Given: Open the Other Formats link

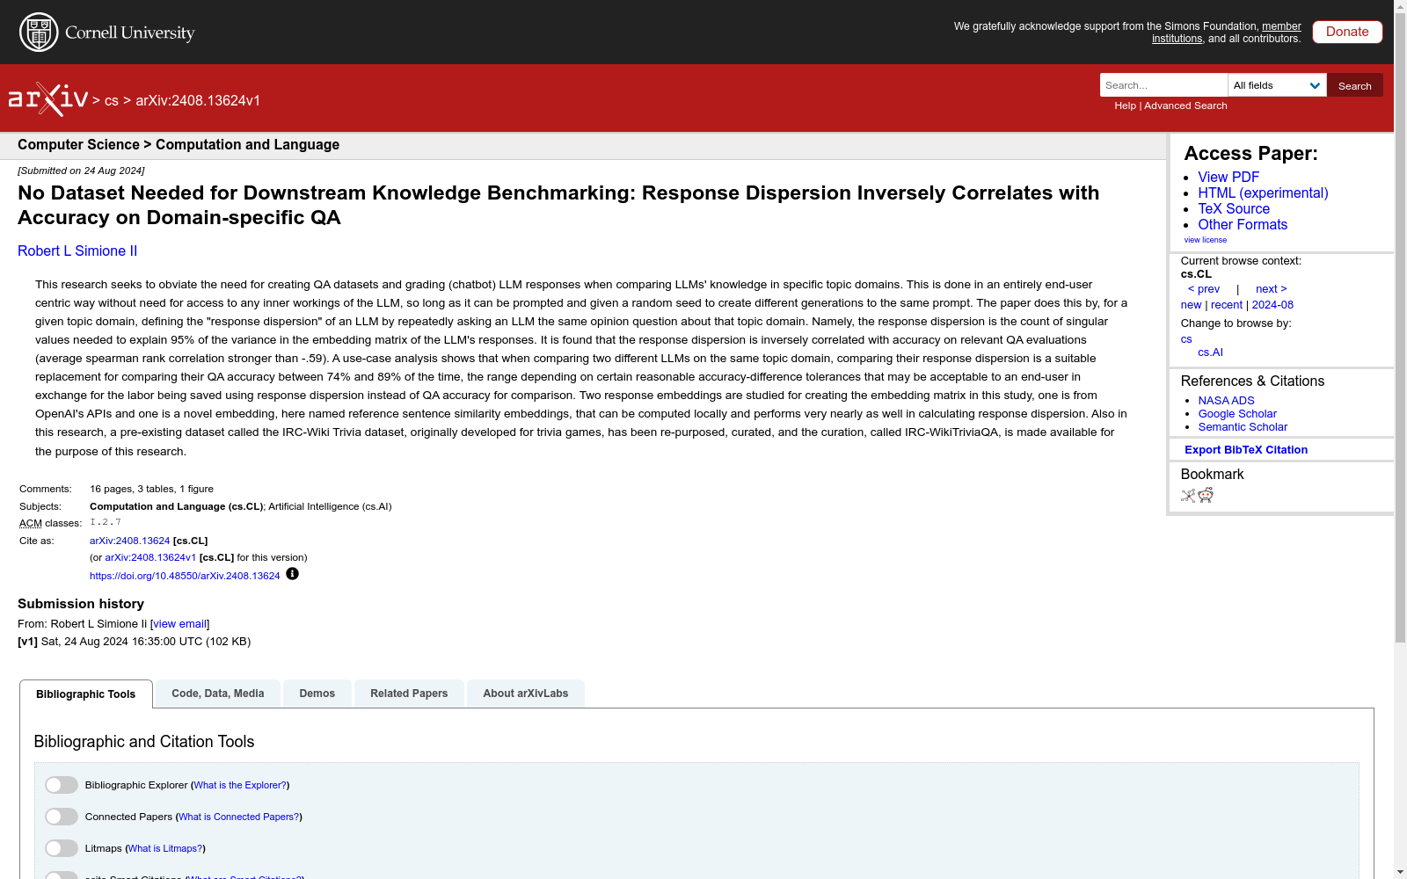Looking at the screenshot, I should 1243,225.
